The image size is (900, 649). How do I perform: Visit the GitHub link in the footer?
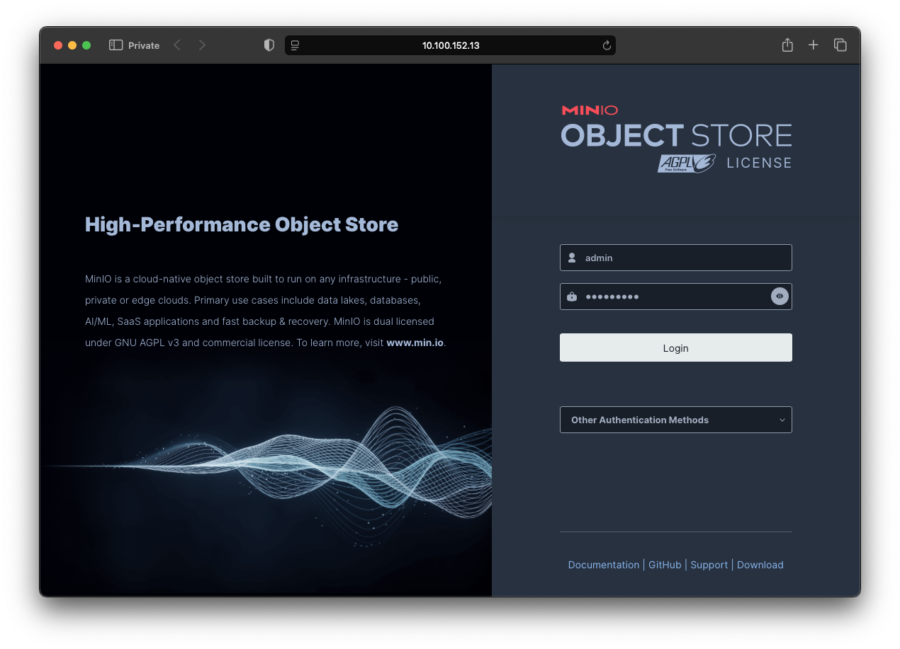[x=664, y=564]
